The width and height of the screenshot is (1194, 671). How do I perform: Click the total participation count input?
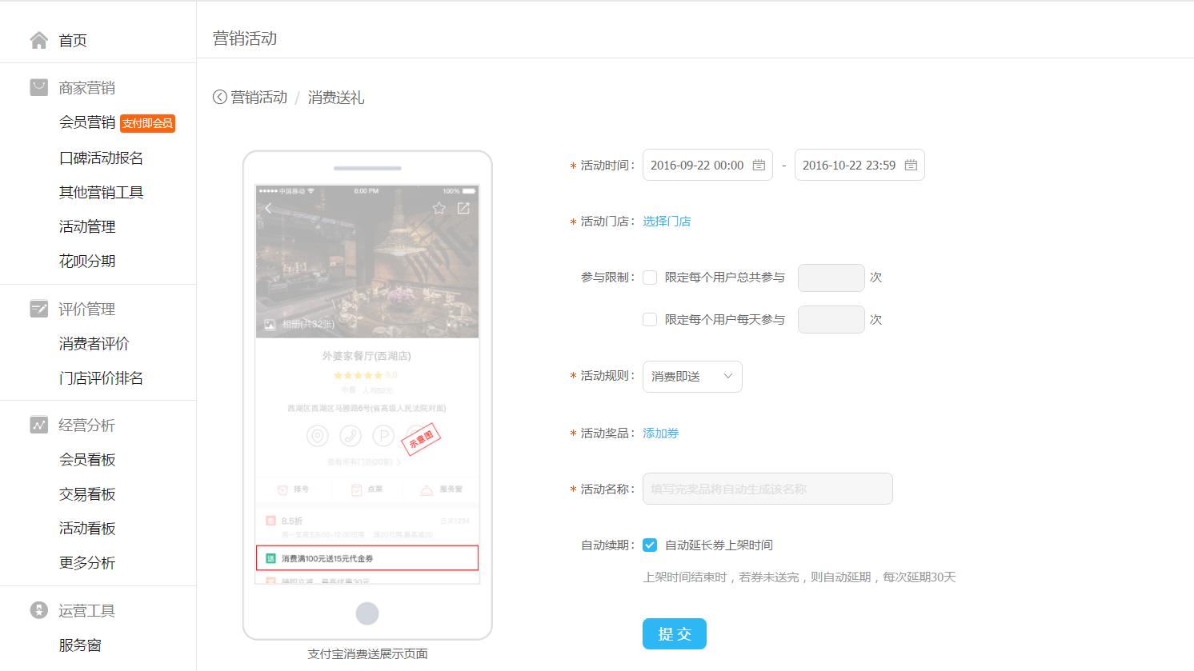pos(831,278)
